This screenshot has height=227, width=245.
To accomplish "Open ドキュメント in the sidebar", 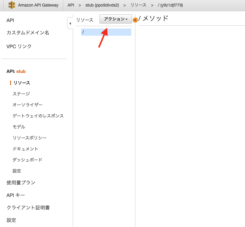I will coord(25,149).
